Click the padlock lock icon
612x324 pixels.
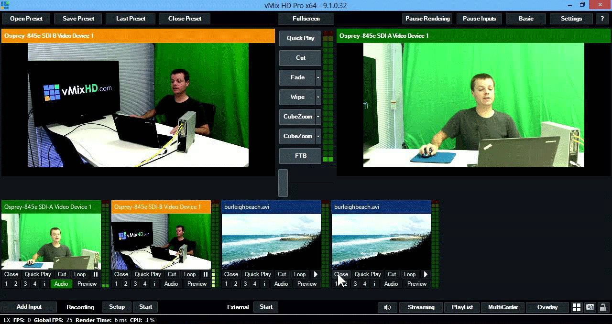click(603, 307)
